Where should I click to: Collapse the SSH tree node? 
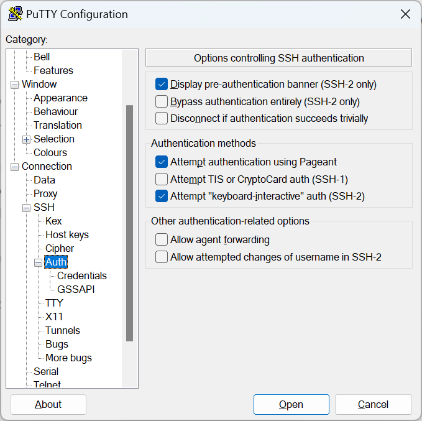click(x=27, y=208)
